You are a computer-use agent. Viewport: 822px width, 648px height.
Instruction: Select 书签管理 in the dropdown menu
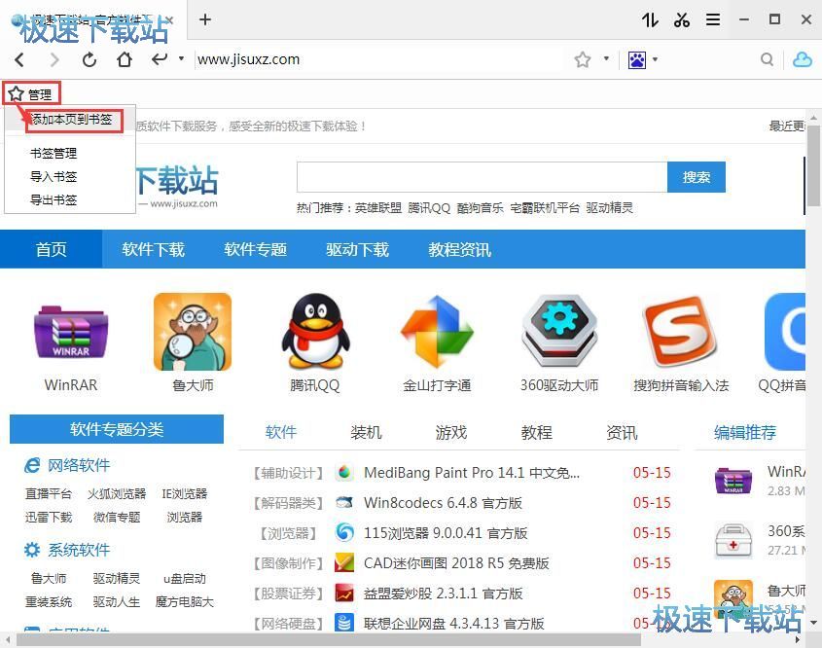[x=54, y=153]
